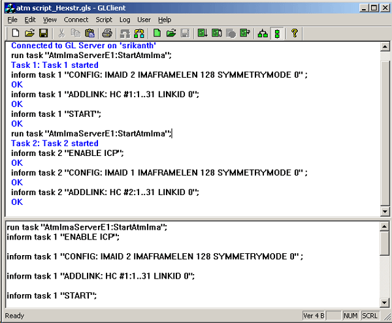Click the down arrow of the log pane scrollbar
The height and width of the screenshot is (323, 392).
click(385, 211)
